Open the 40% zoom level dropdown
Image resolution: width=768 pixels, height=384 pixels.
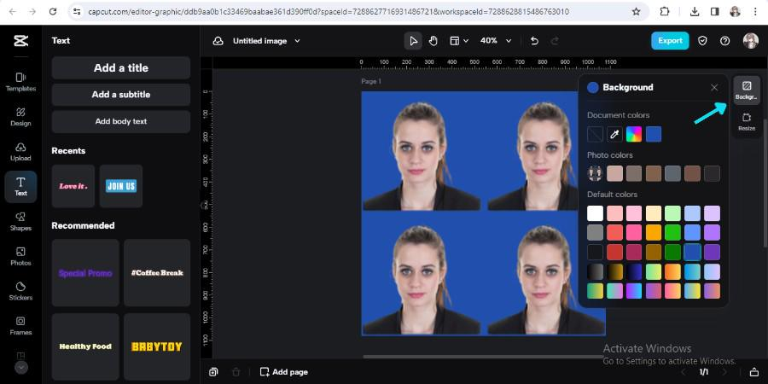[495, 41]
